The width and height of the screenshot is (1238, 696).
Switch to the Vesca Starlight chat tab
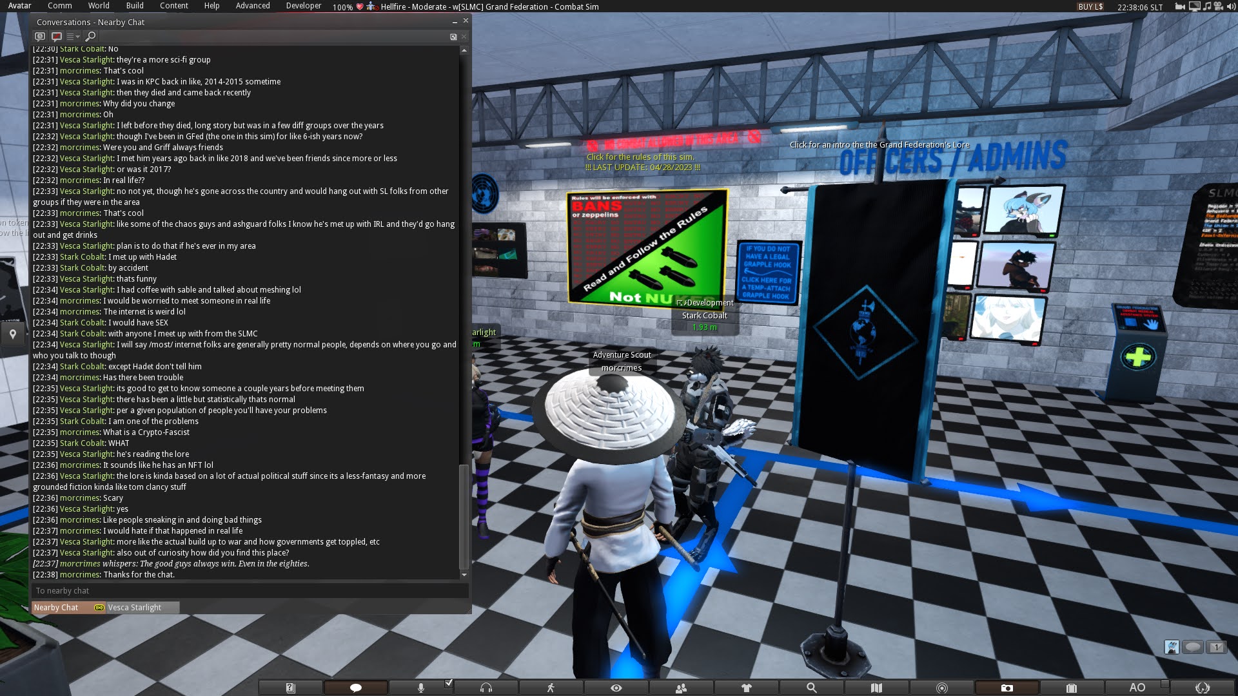point(134,607)
